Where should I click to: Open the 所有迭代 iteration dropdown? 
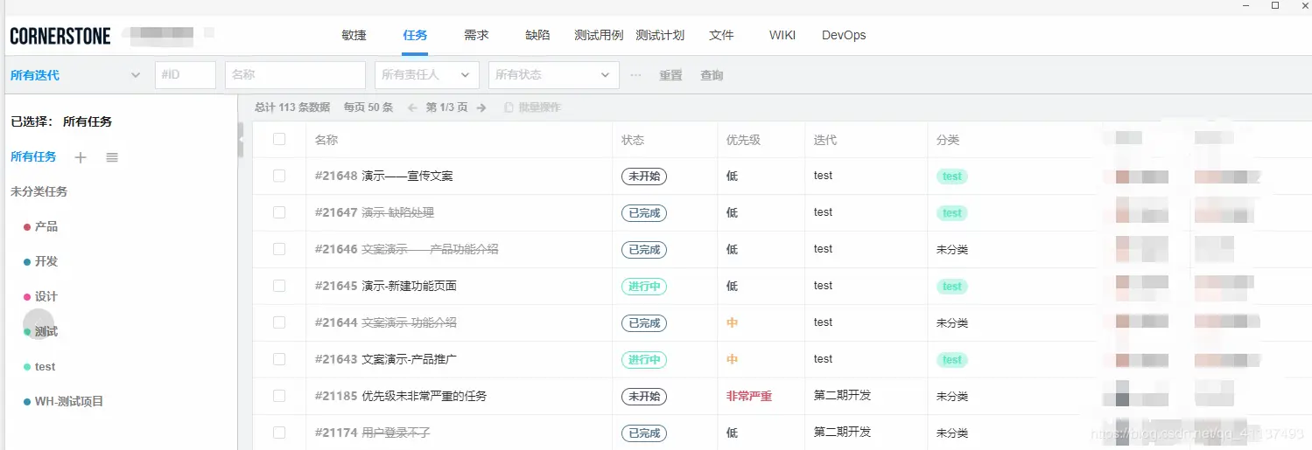(75, 75)
